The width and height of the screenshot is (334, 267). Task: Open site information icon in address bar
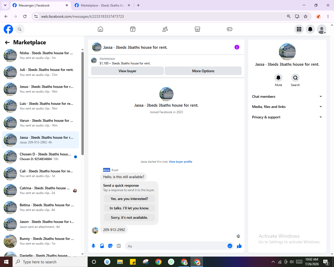coord(36,16)
